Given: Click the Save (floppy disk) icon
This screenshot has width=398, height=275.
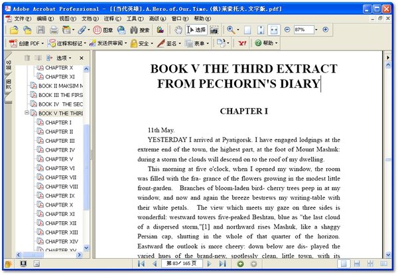Looking at the screenshot, I should coord(40,30).
